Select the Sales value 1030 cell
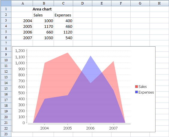This screenshot has width=169, height=137. point(43,38)
